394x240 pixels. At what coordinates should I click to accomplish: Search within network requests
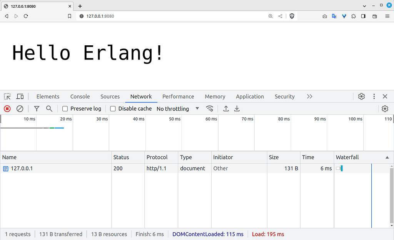(x=49, y=109)
